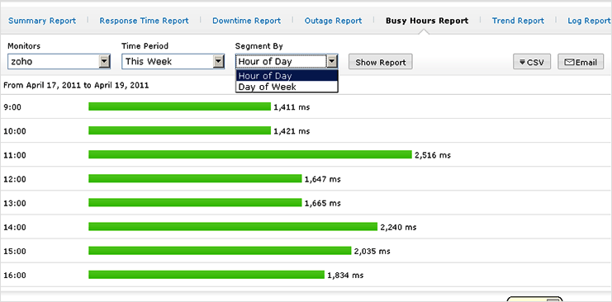Click the This Week combo box
612x302 pixels.
pyautogui.click(x=173, y=61)
